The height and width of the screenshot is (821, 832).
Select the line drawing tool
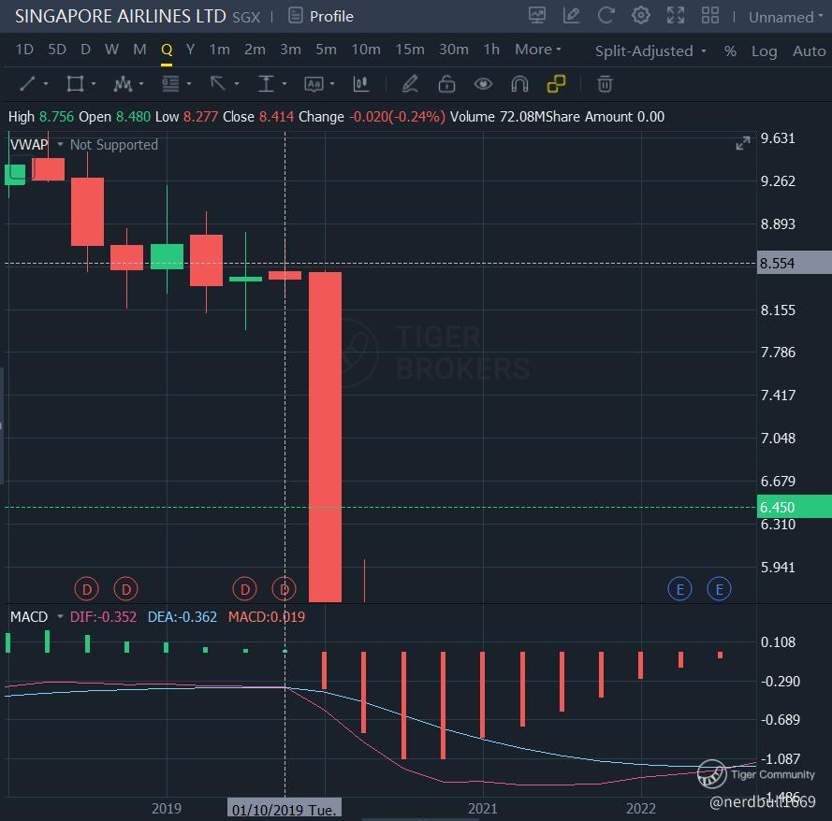pyautogui.click(x=27, y=84)
